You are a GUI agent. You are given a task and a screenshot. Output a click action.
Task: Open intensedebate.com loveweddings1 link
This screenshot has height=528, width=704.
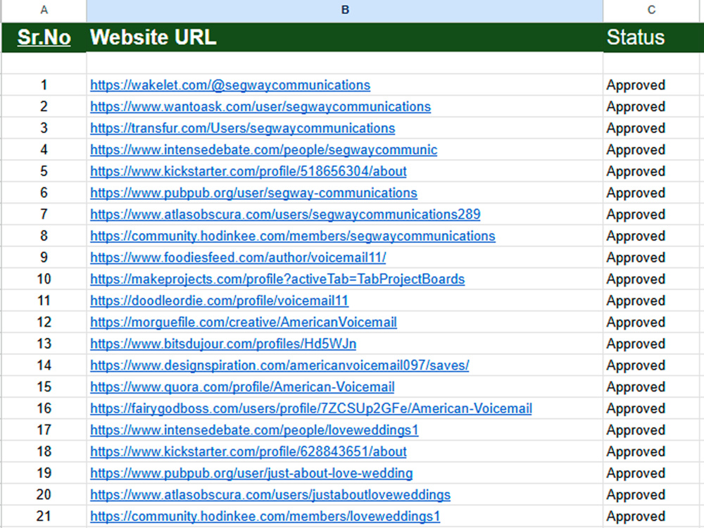point(254,429)
